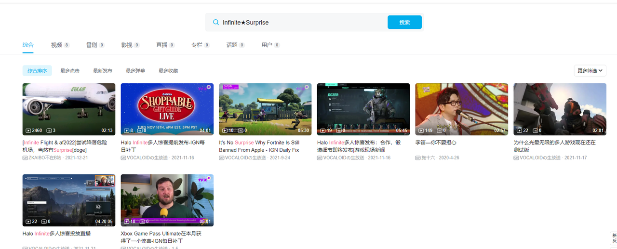Click the duration 02:13 on airplane video
This screenshot has width=617, height=249.
(107, 131)
